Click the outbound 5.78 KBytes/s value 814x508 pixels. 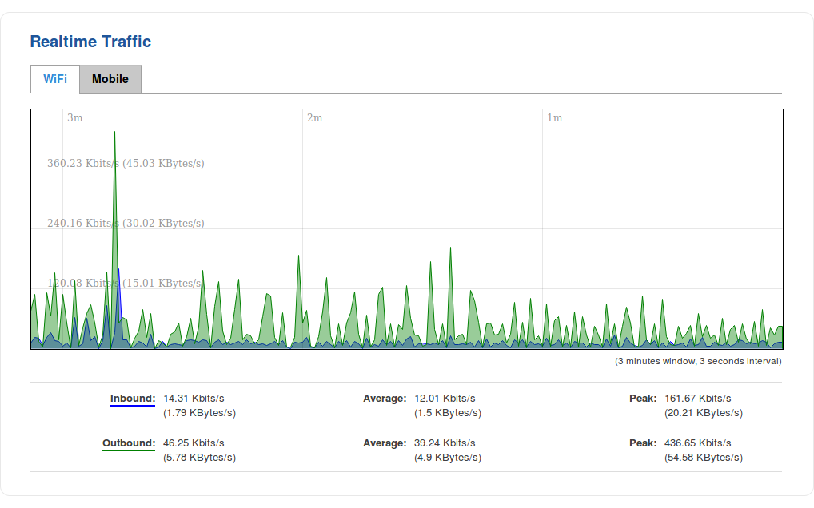(x=199, y=458)
